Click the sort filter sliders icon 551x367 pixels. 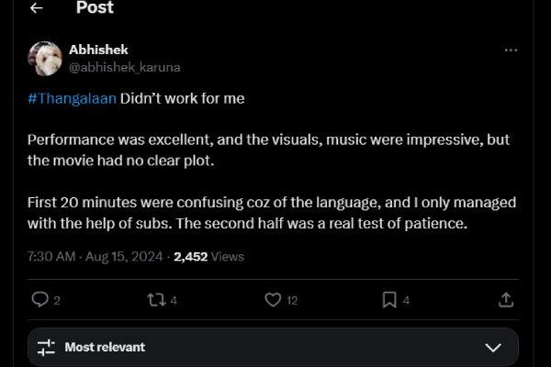(x=46, y=348)
